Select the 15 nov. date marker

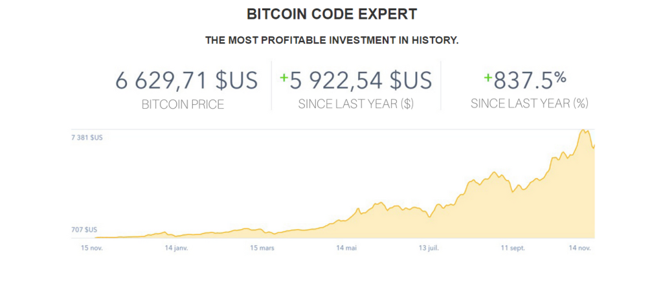click(92, 248)
